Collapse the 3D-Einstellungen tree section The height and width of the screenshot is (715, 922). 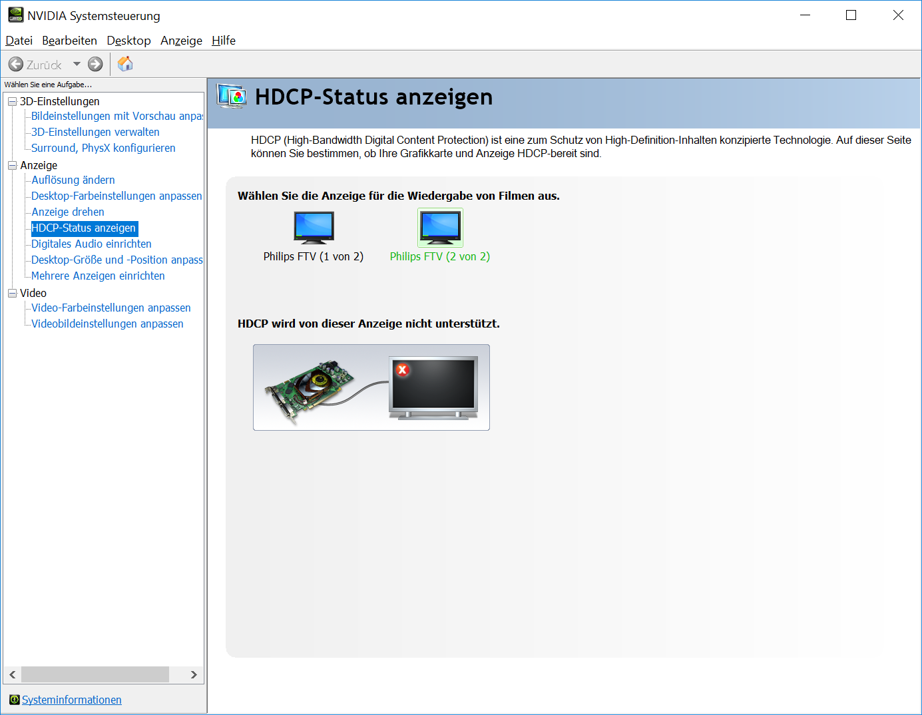click(11, 101)
